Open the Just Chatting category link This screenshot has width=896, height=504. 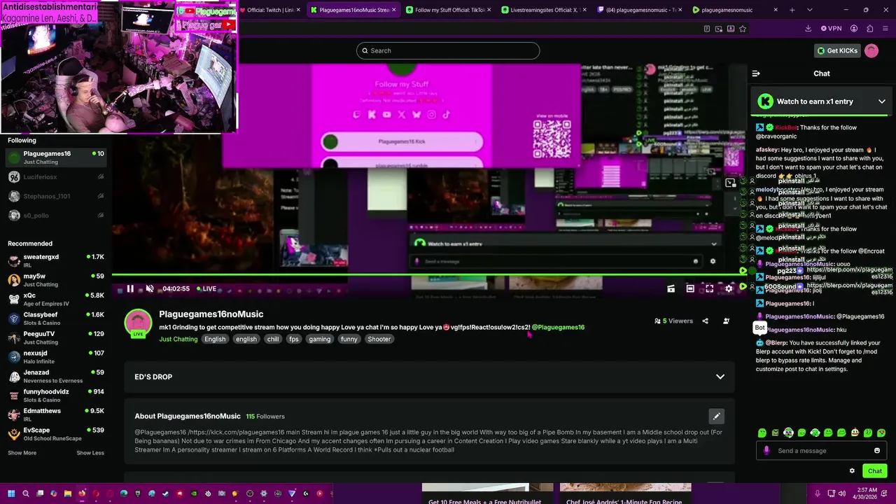pyautogui.click(x=178, y=339)
